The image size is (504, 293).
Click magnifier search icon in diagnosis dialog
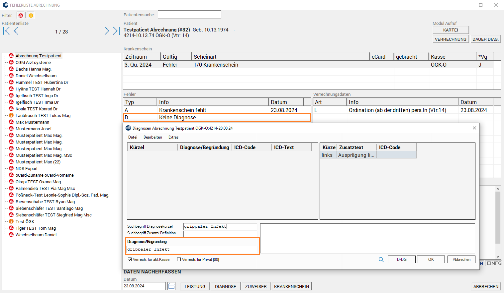(x=381, y=260)
